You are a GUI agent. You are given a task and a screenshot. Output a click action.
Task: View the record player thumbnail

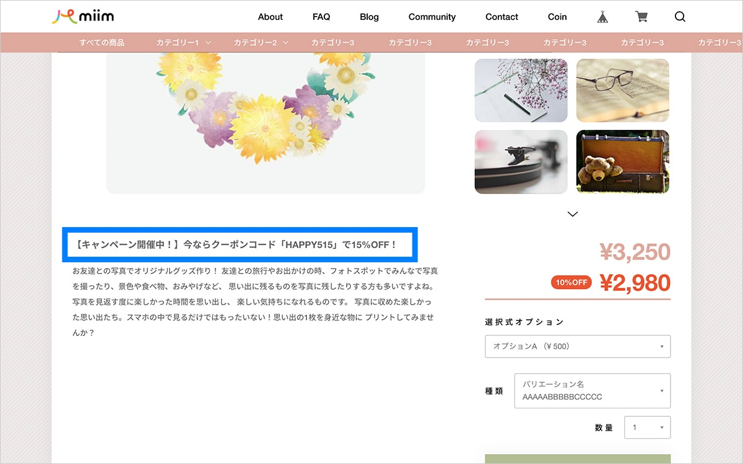(x=521, y=161)
